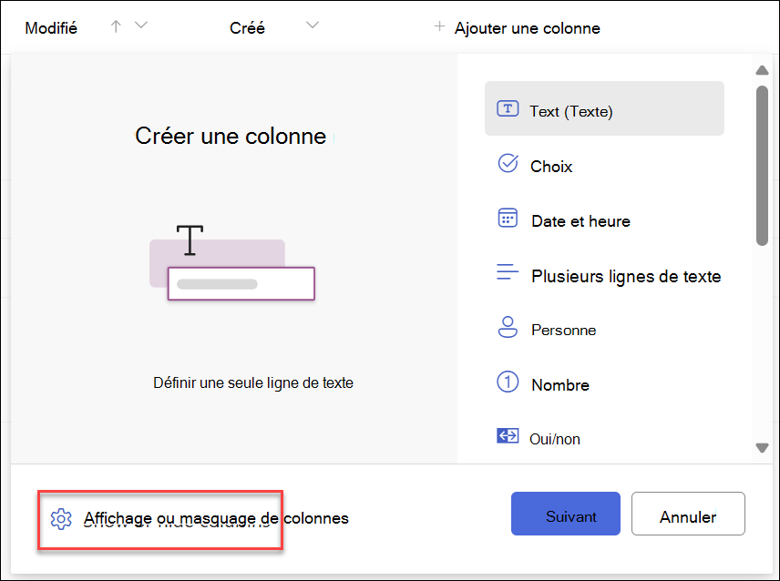
Task: Click the Oui/non icon
Action: (x=508, y=436)
